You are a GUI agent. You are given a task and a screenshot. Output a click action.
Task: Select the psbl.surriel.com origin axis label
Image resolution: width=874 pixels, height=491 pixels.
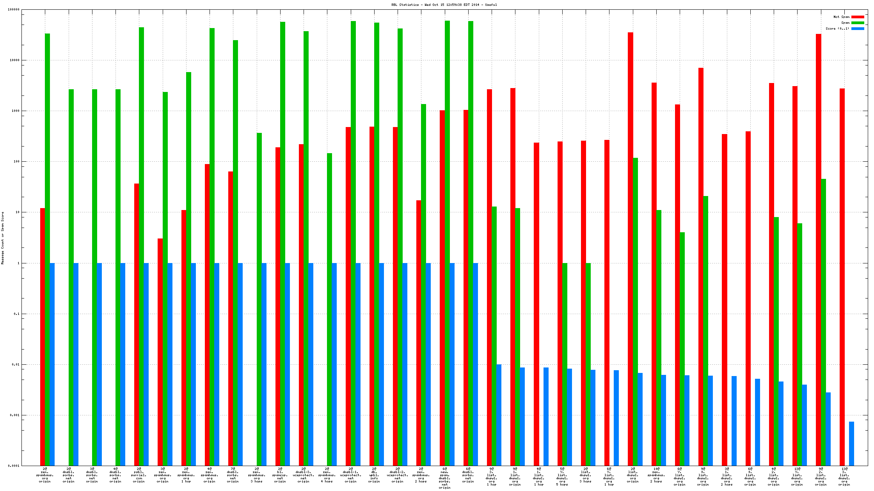tap(139, 475)
